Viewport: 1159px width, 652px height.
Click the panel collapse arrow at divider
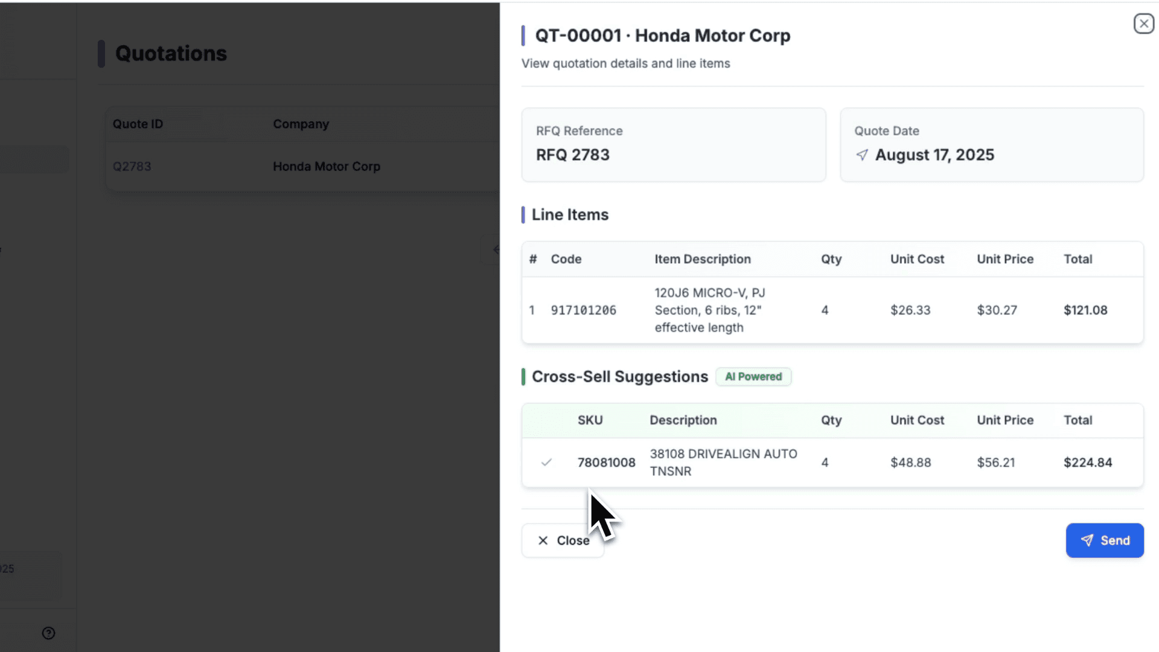(x=496, y=249)
